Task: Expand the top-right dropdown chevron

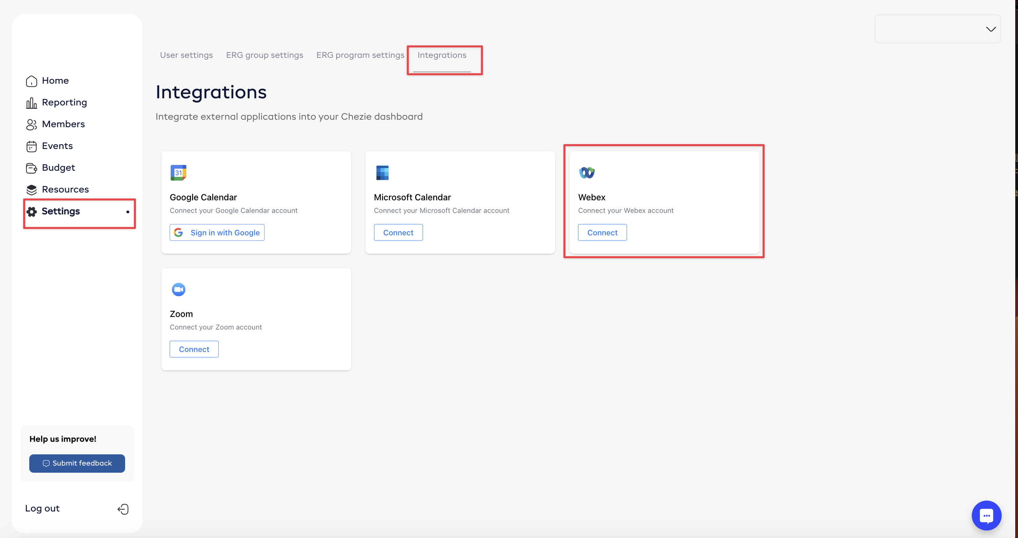Action: point(990,29)
